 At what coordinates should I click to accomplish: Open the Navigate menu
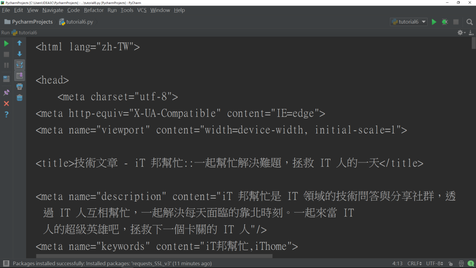click(53, 10)
